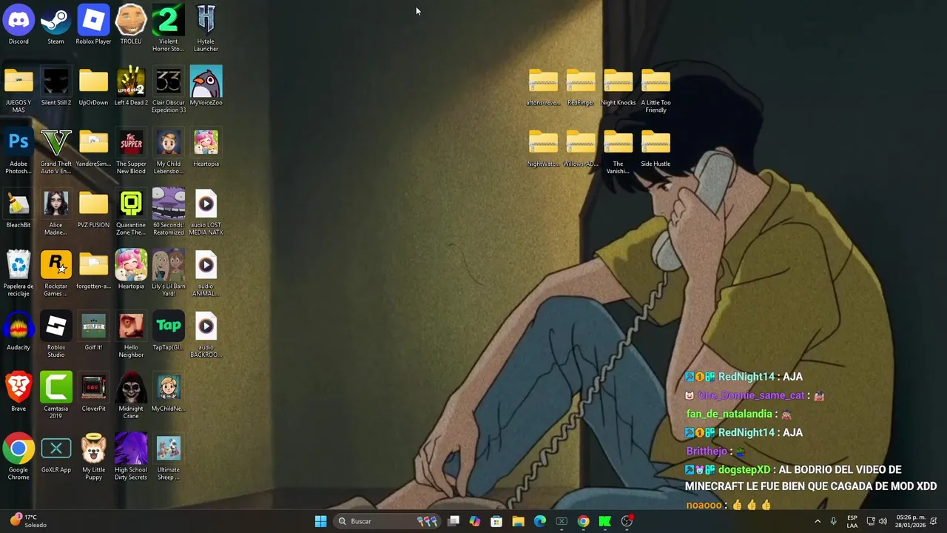Launch the Hytale Launcher icon
The height and width of the screenshot is (533, 947).
(206, 28)
